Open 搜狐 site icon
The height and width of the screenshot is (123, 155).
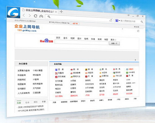tap(86, 70)
